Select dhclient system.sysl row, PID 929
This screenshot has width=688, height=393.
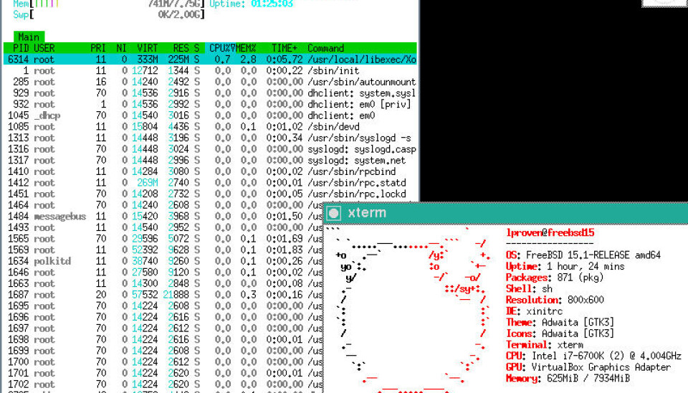210,93
